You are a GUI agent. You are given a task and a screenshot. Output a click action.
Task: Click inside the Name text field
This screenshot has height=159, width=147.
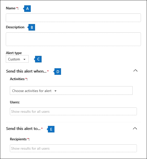[73, 18]
